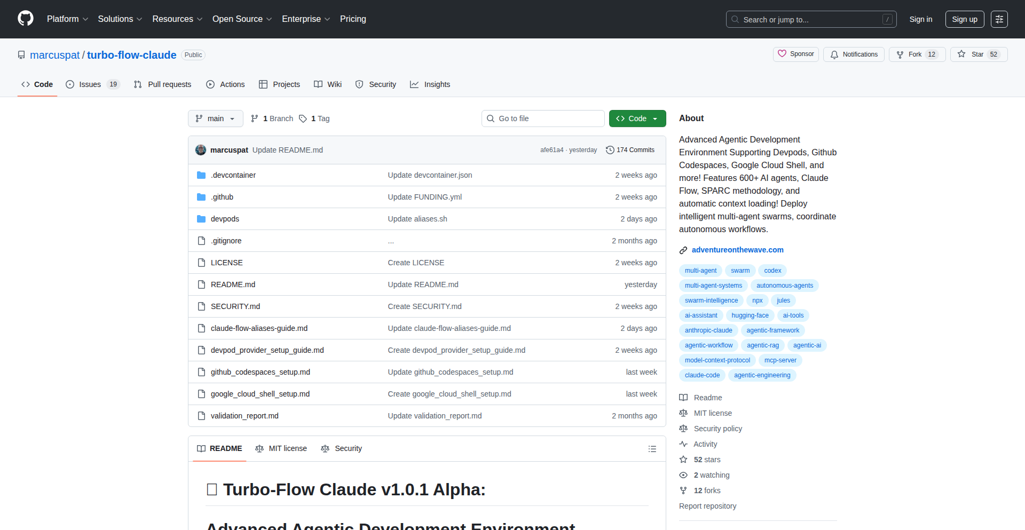This screenshot has width=1025, height=530.
Task: Click the Sponsor heart button
Action: 795,54
